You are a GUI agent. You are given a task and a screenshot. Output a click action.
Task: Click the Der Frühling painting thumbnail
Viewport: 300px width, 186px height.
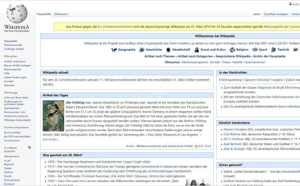pos(53,116)
